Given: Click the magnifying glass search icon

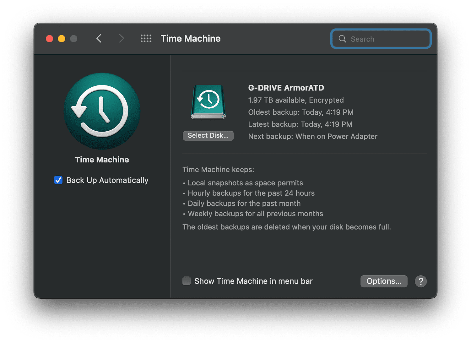Looking at the screenshot, I should pos(342,39).
